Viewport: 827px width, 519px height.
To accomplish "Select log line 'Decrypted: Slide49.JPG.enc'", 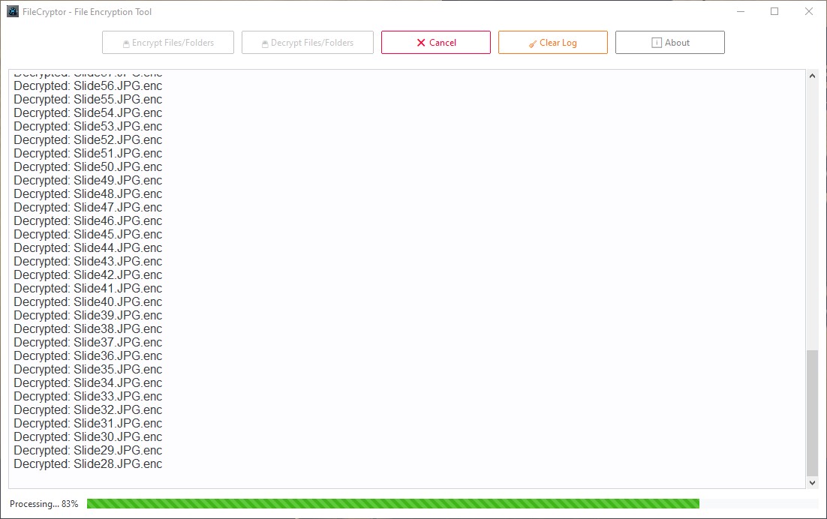I will coord(88,180).
